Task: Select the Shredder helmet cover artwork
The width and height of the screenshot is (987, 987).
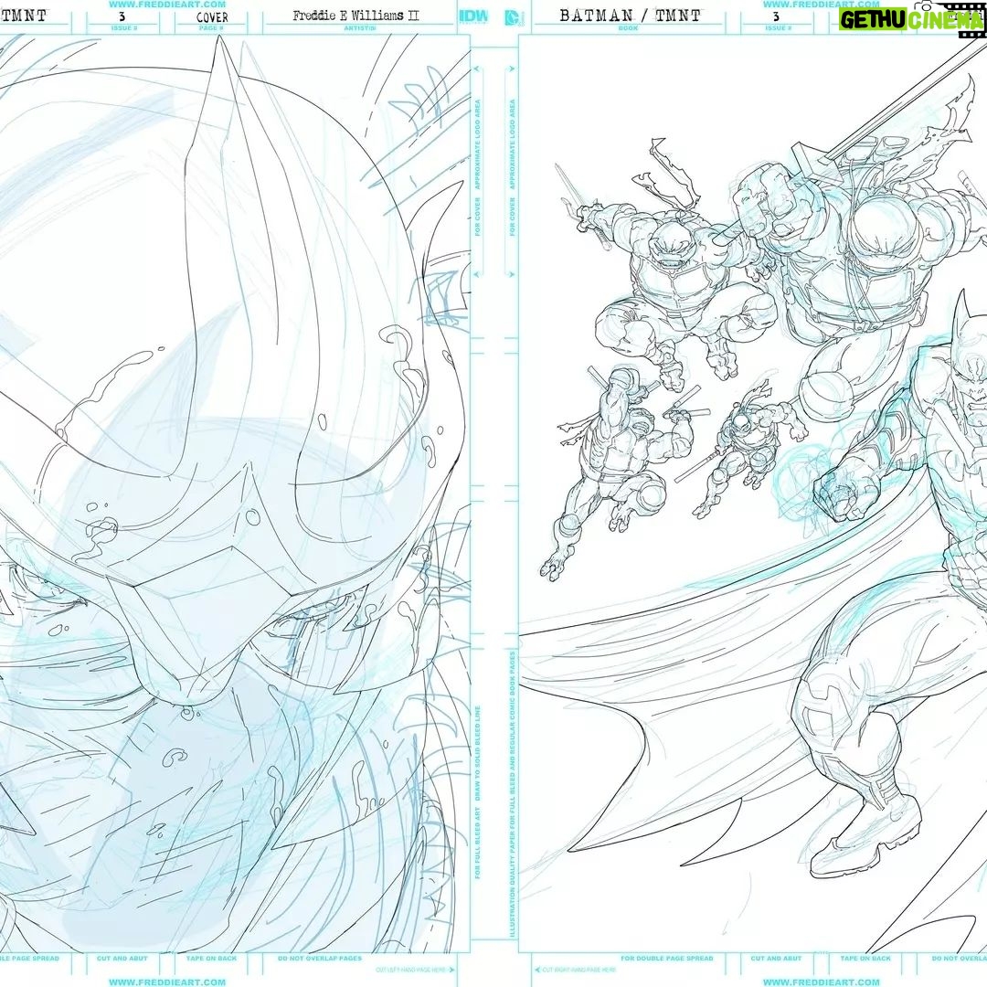Action: 235,494
